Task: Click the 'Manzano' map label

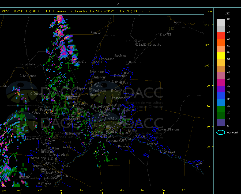Action: tap(25, 177)
